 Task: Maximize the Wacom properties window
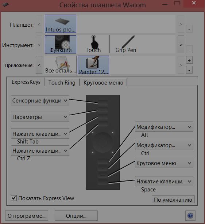(x=177, y=3)
